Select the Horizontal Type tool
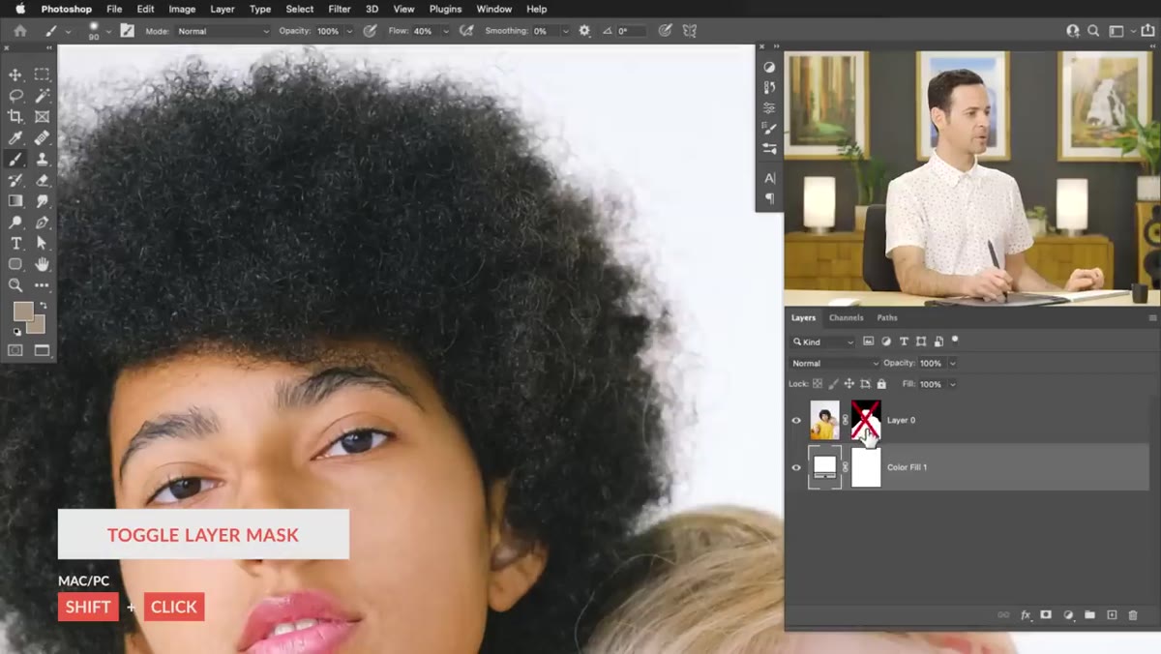1161x654 pixels. [15, 243]
